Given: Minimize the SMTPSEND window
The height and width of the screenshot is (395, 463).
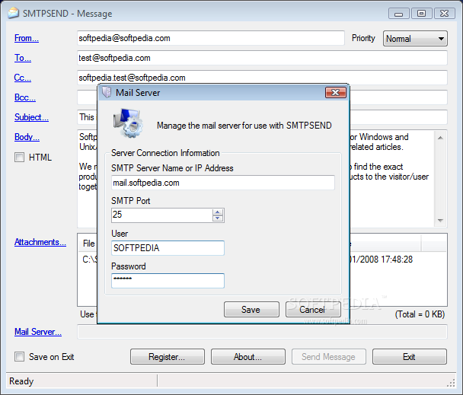Looking at the screenshot, I should click(x=398, y=14).
